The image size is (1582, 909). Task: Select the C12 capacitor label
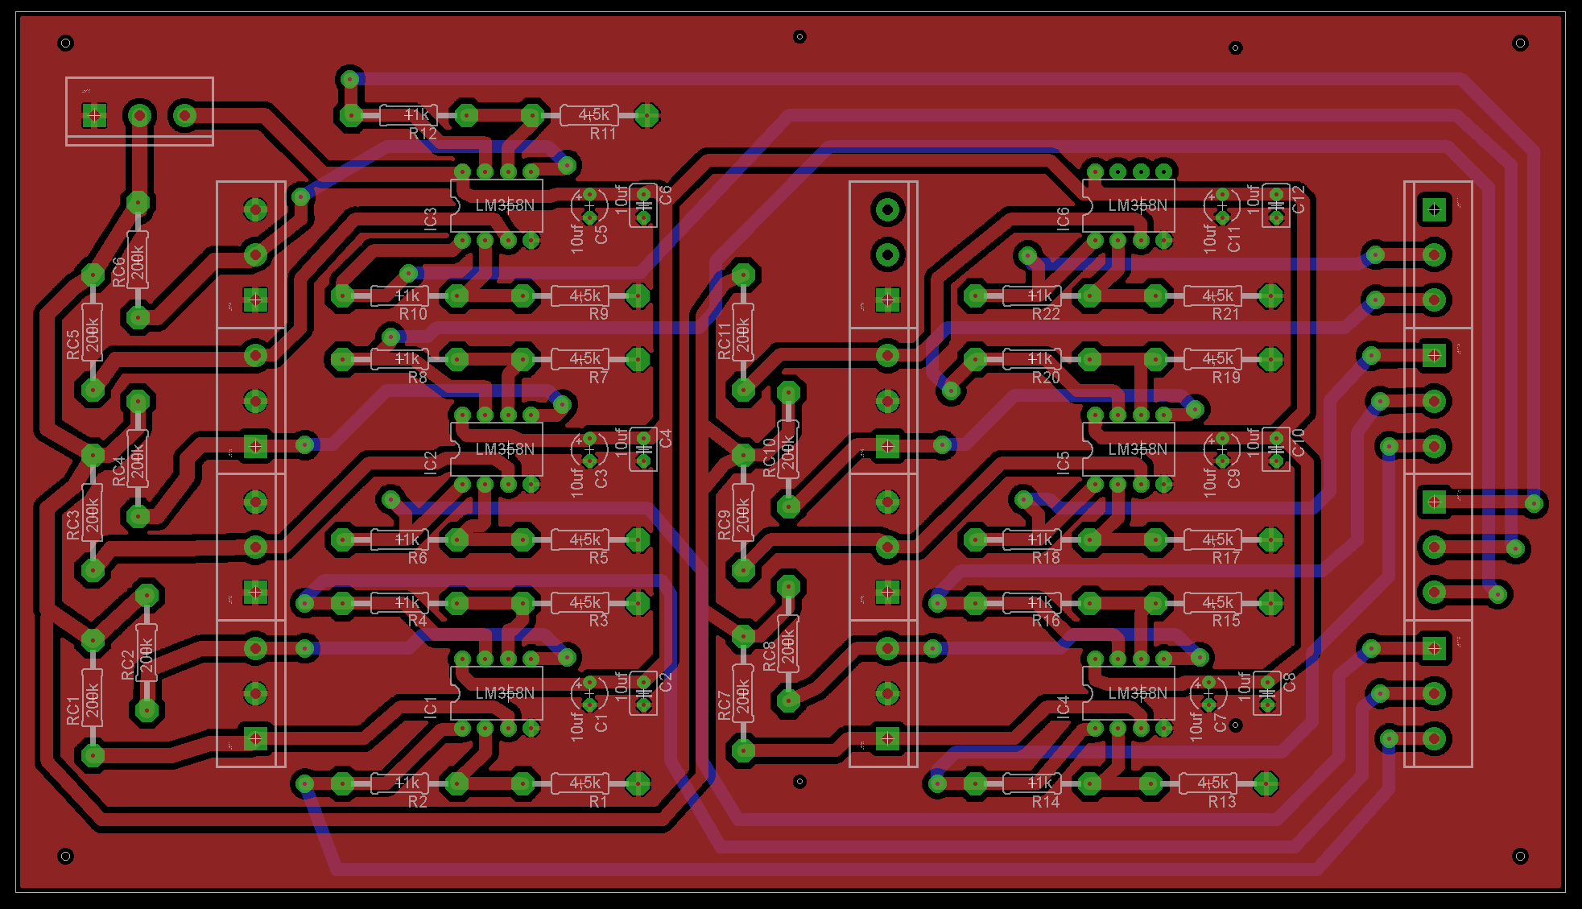coord(1298,199)
